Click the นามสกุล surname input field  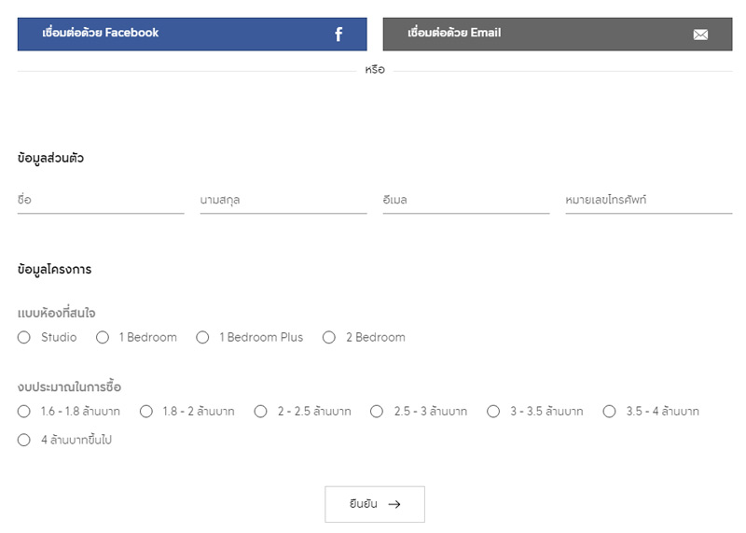coord(283,200)
